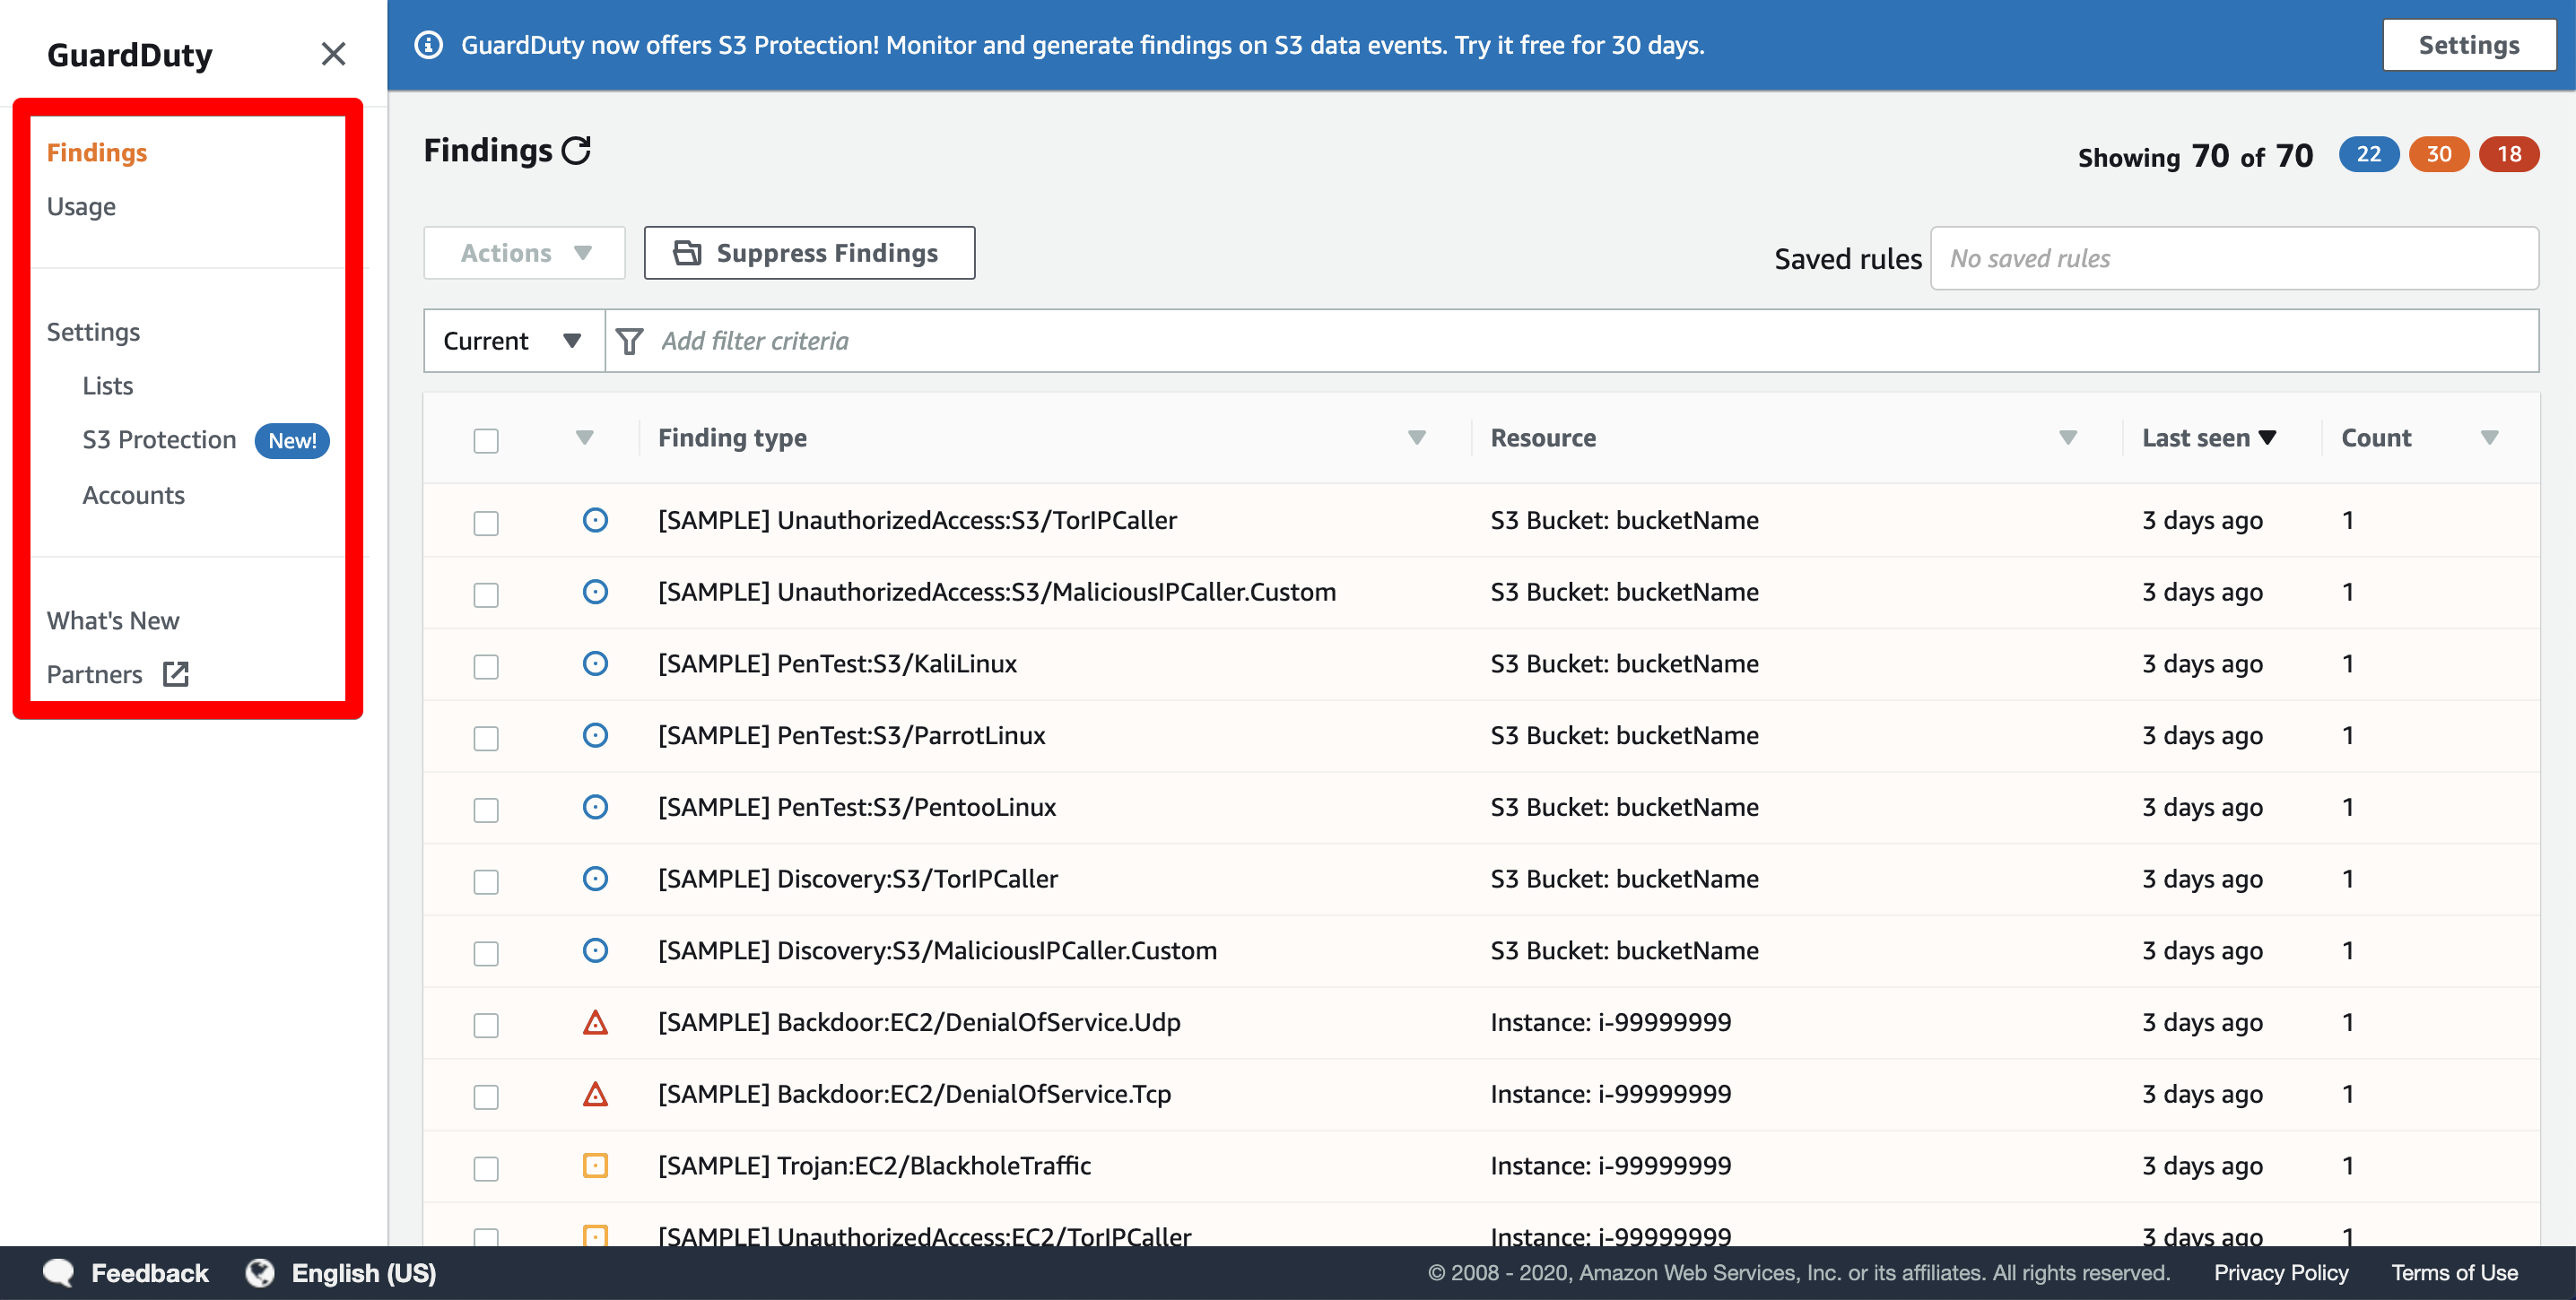Viewport: 2576px width, 1300px height.
Task: Click severity icon for PenTest:S3/ParrotLinux
Action: pyautogui.click(x=595, y=735)
